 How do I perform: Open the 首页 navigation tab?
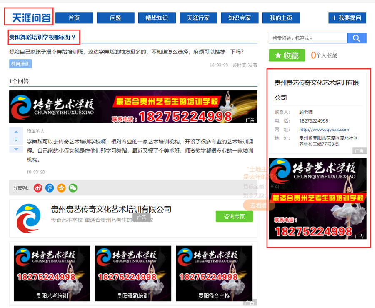coord(74,18)
